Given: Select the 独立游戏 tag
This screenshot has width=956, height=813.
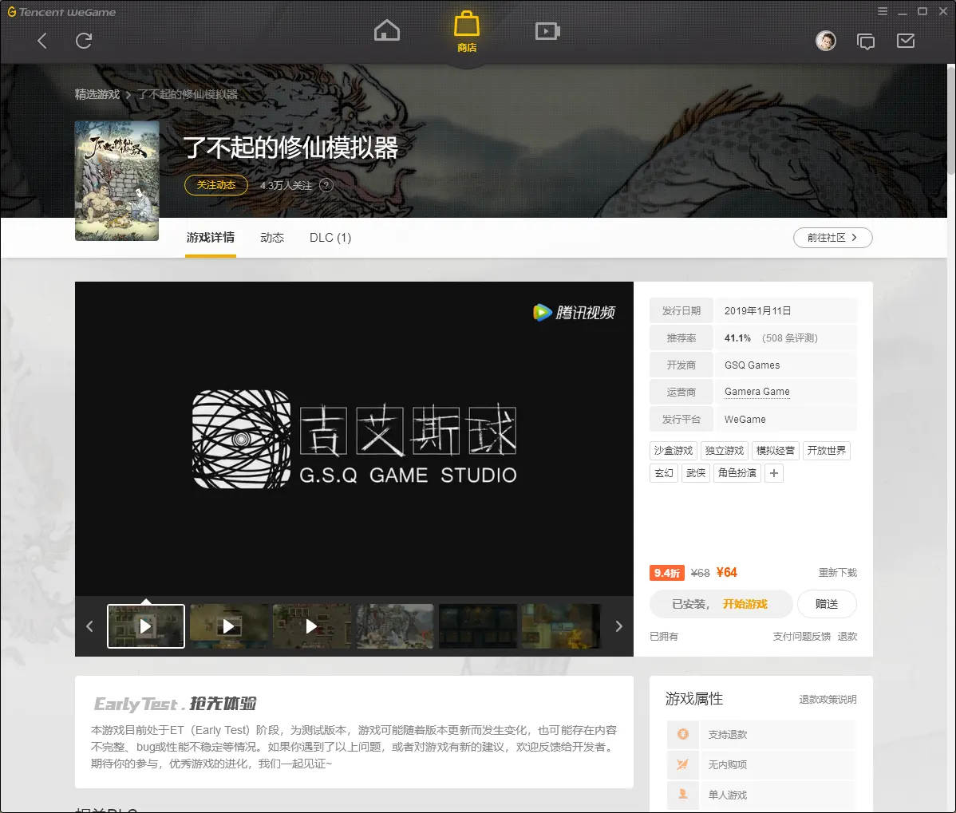Looking at the screenshot, I should pyautogui.click(x=725, y=451).
